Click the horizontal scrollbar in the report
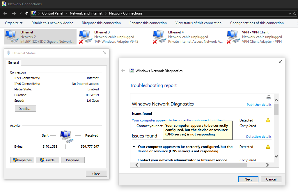This screenshot has width=298, height=193. (x=193, y=165)
